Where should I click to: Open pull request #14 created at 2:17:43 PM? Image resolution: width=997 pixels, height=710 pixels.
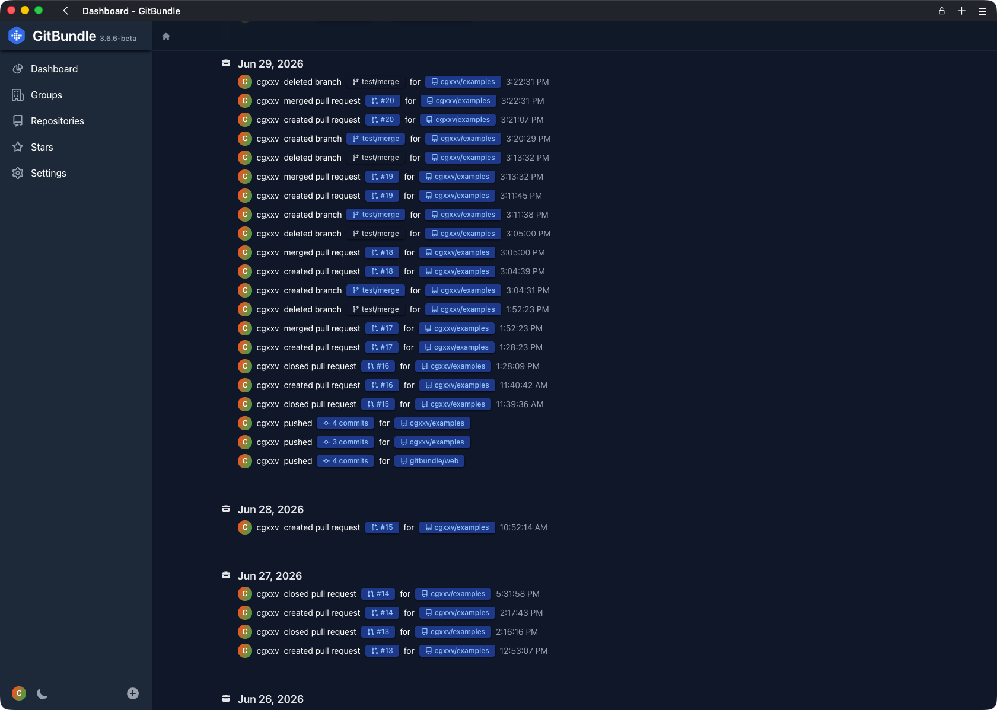(x=382, y=613)
